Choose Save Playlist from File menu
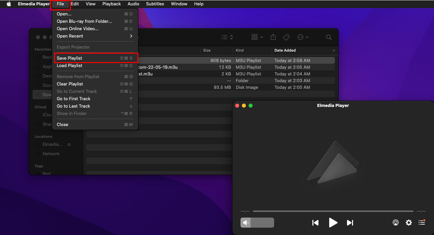 coord(95,58)
